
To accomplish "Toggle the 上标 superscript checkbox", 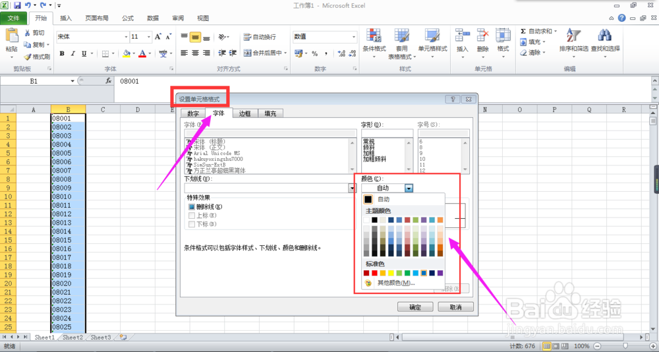I will coord(192,216).
